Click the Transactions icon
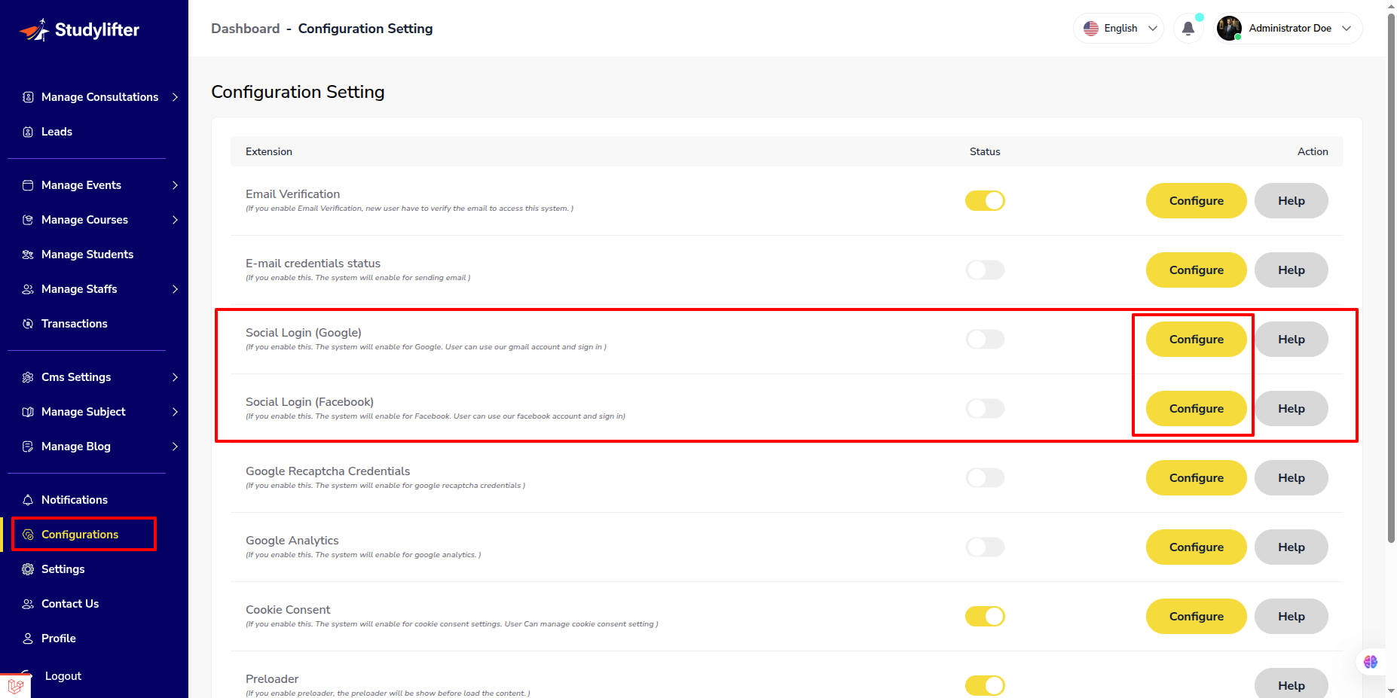Screen dimensions: 1397x698 point(28,324)
